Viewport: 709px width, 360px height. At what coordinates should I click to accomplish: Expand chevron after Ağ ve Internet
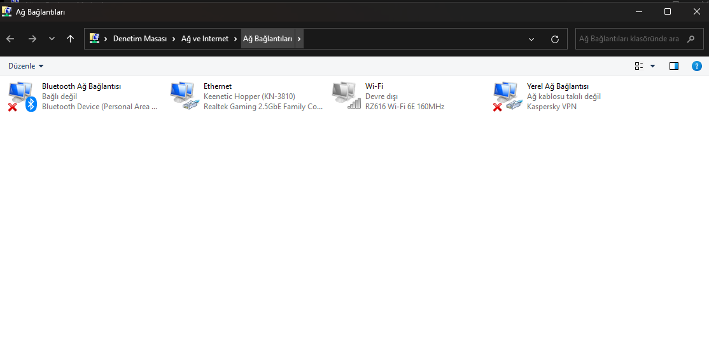click(235, 39)
